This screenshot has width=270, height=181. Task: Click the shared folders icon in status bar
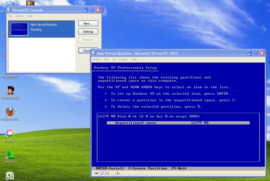coord(112,173)
